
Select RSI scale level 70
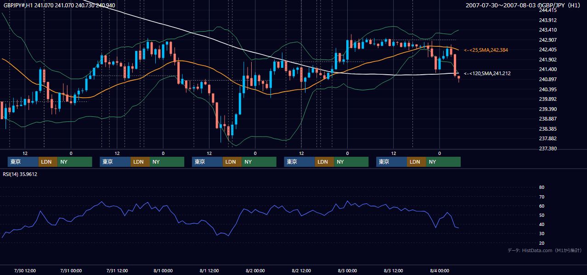pyautogui.click(x=542, y=197)
